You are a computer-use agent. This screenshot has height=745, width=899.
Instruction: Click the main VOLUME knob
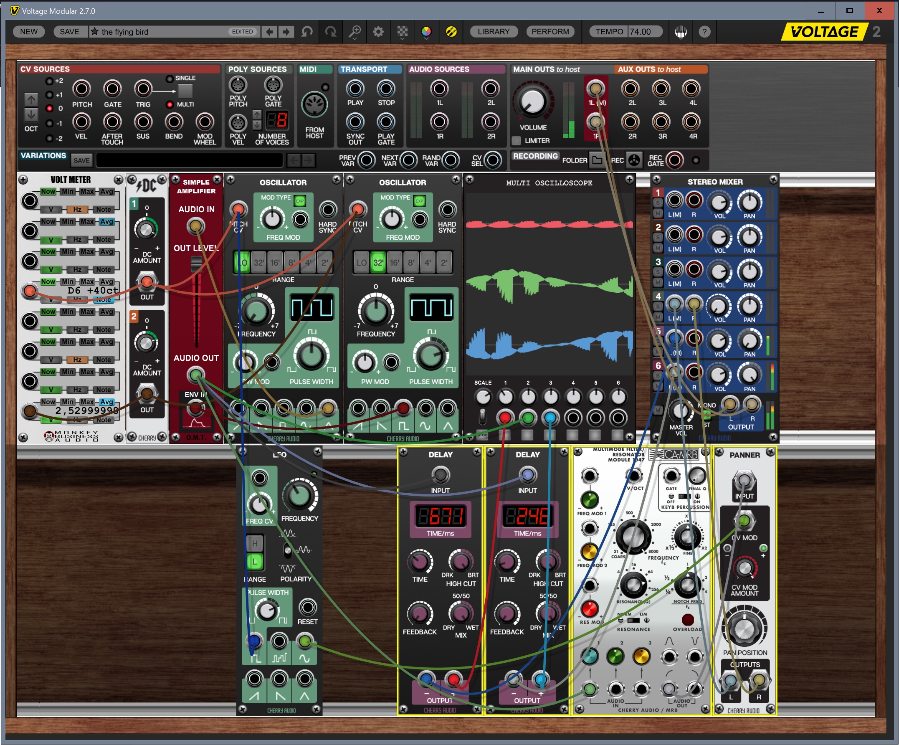point(533,102)
